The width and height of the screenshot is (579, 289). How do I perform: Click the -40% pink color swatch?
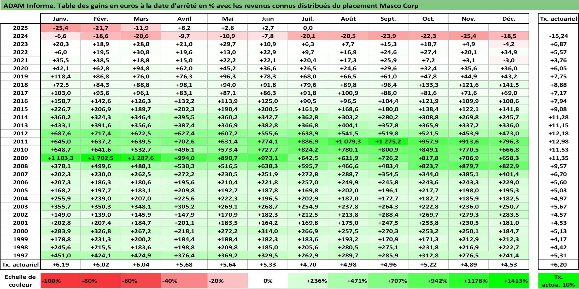click(184, 281)
